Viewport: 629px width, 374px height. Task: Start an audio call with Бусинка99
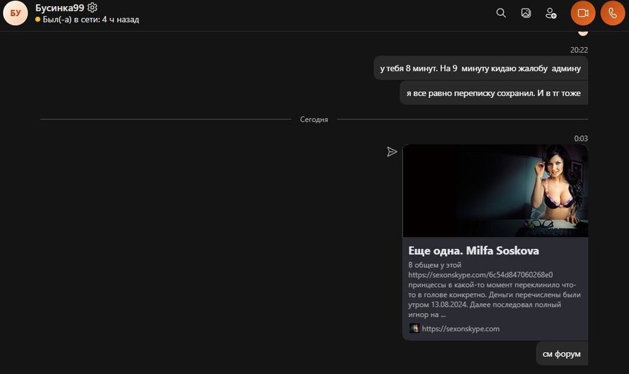[613, 13]
